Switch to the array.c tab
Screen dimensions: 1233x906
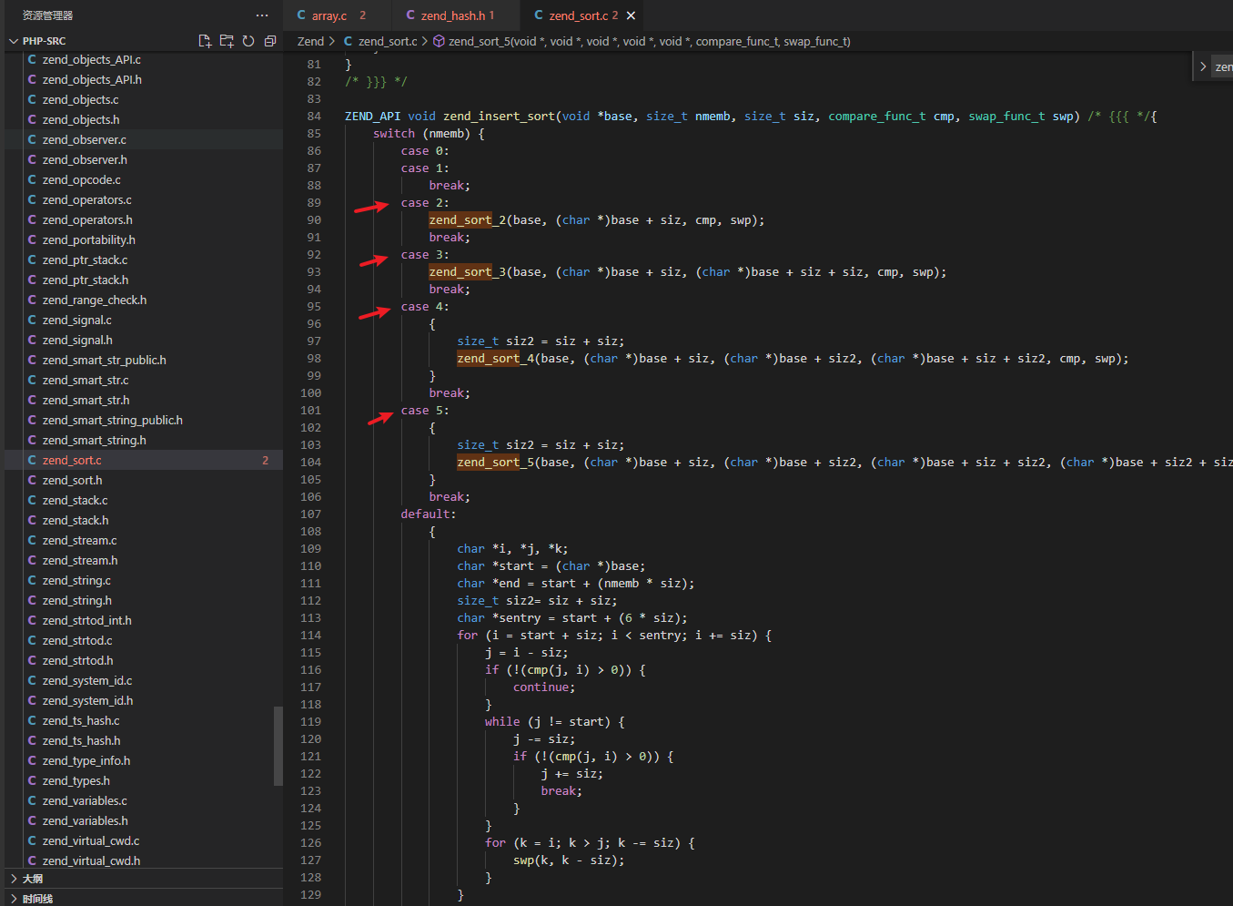328,15
